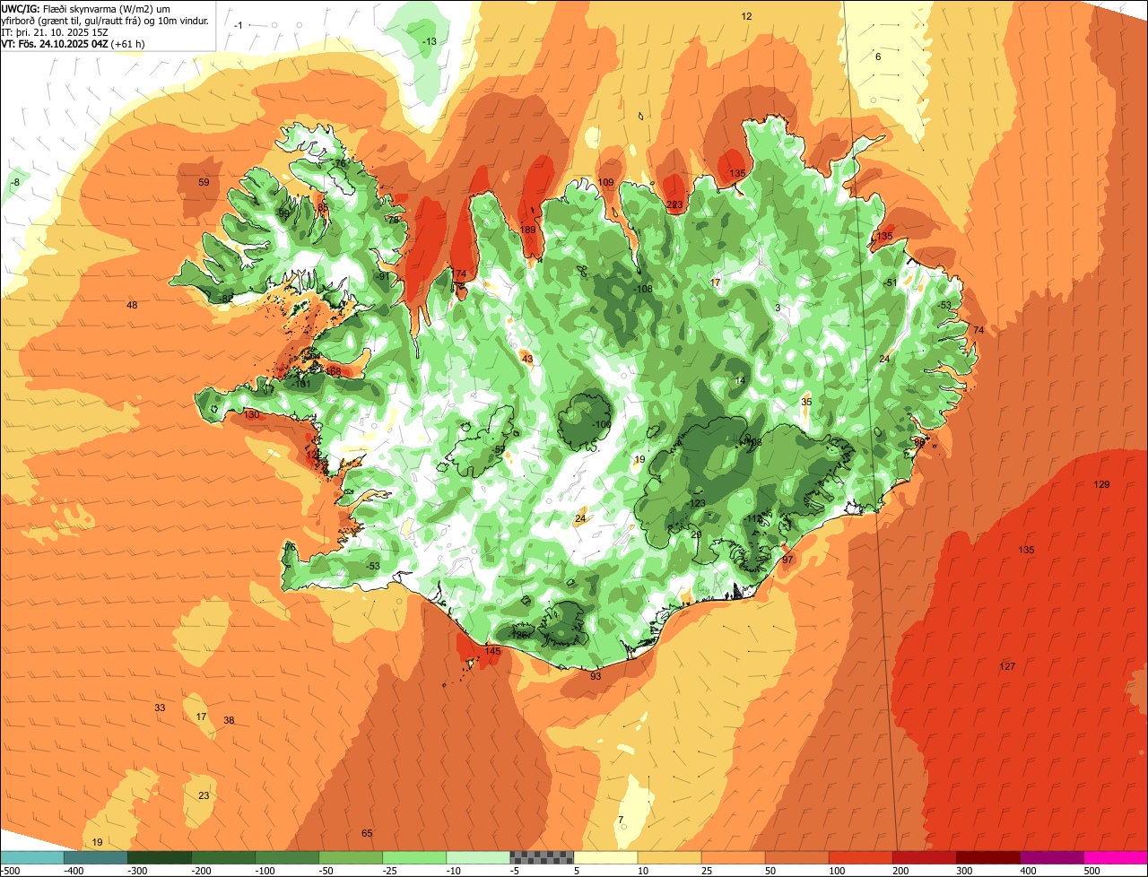Select the map value '-13' on the green patch

click(430, 42)
